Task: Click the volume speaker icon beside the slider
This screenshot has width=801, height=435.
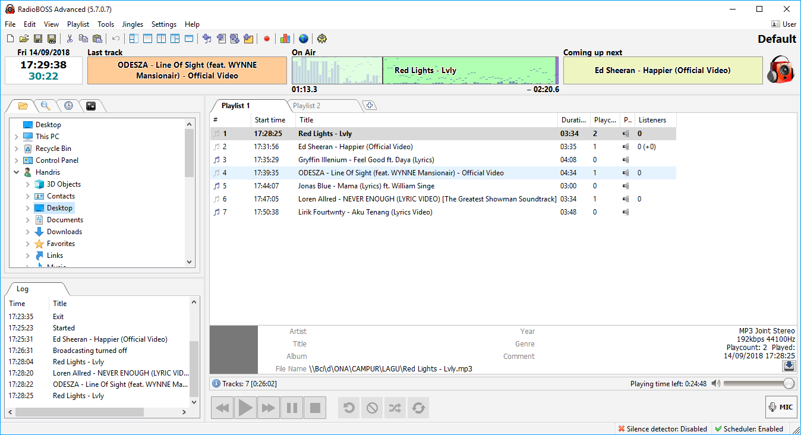Action: tap(716, 384)
